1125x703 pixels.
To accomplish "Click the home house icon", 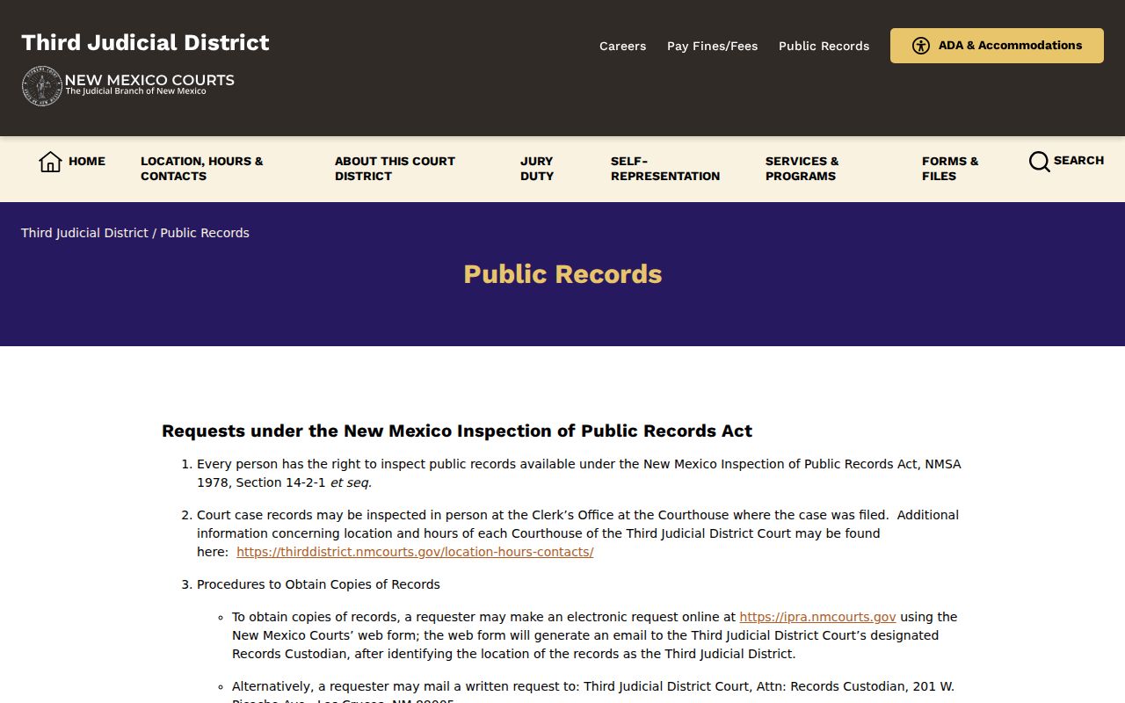I will pyautogui.click(x=50, y=162).
